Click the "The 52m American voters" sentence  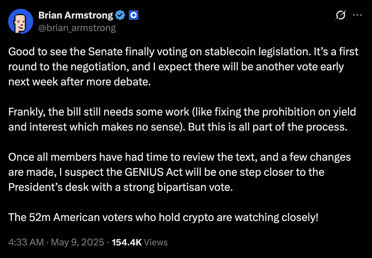point(163,218)
